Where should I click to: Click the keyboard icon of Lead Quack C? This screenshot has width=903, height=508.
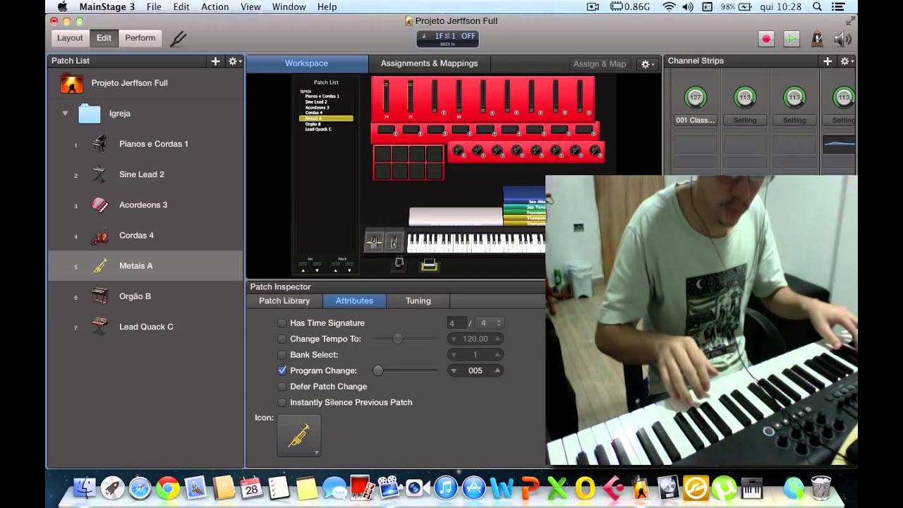[x=99, y=327]
